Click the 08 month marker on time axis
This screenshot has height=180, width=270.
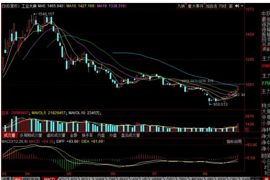[x=205, y=174]
